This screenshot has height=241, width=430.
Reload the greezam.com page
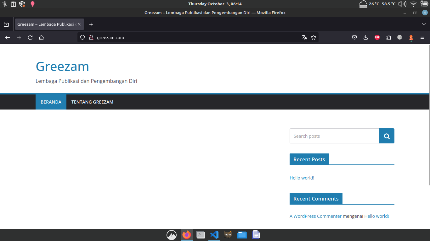30,38
